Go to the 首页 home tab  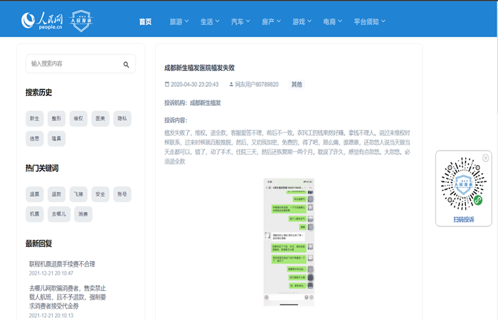coord(145,21)
